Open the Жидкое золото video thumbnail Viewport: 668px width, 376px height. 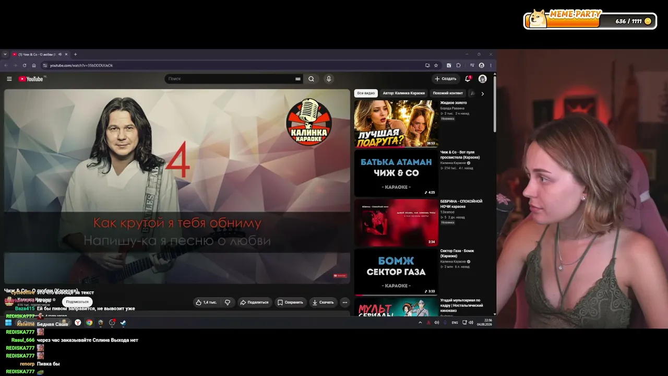[x=396, y=124]
